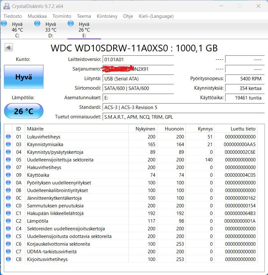Select drive C: tab showing 46 °C

click(17, 30)
